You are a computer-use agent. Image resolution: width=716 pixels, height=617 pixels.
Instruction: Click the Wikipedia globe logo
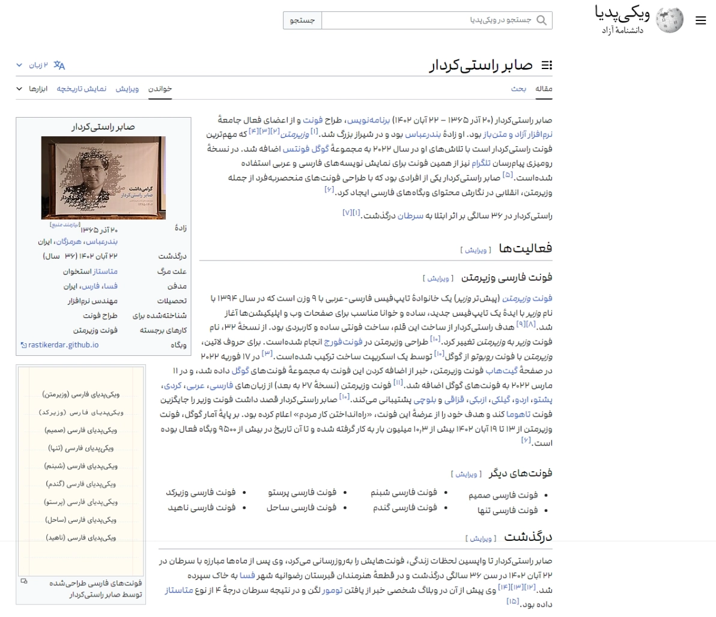[x=669, y=20]
